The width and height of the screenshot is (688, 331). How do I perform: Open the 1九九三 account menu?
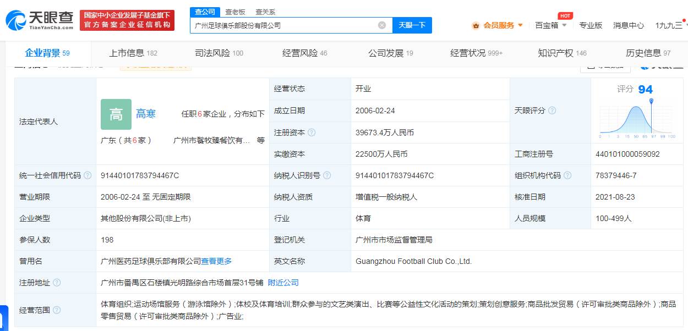pos(671,25)
